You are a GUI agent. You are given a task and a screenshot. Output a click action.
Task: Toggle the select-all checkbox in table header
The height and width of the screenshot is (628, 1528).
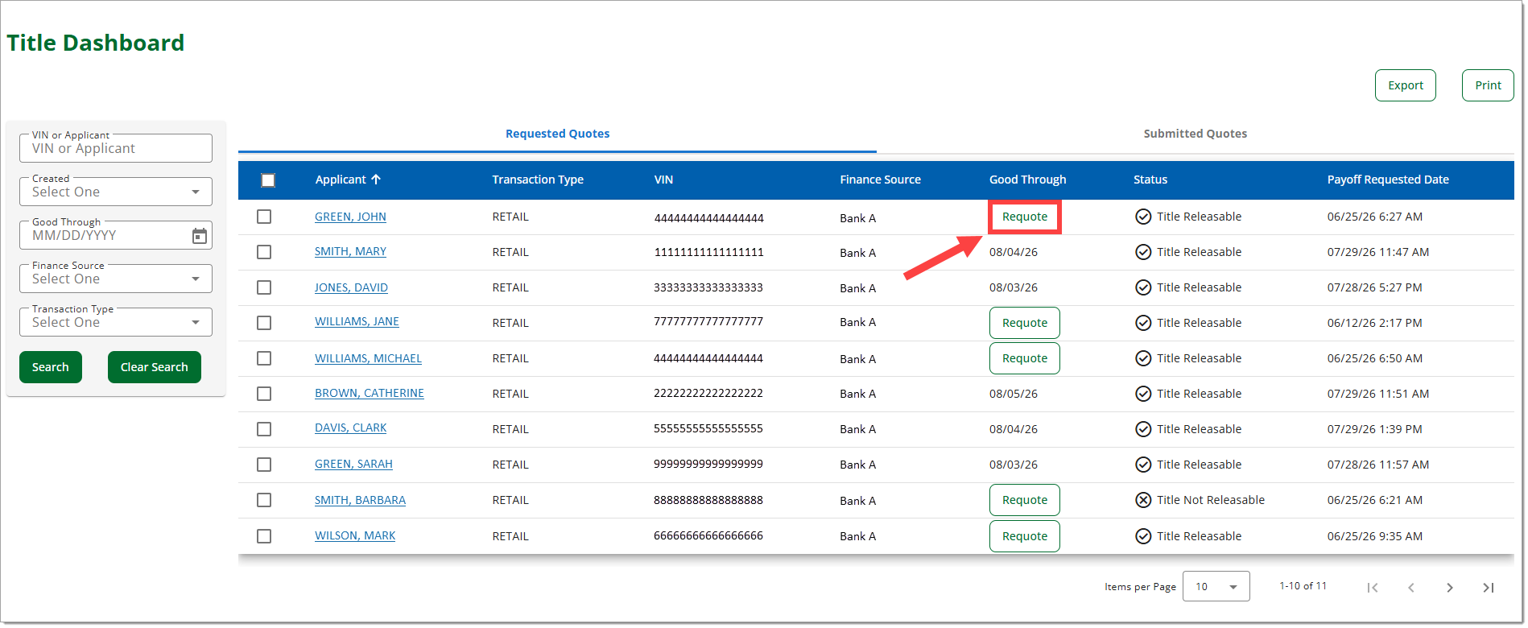268,180
